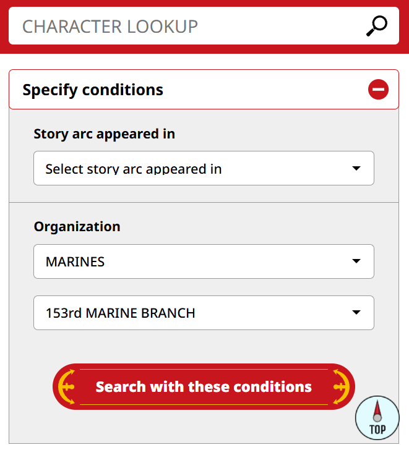This screenshot has height=450, width=409.
Task: Click the 153rd MARINE BRANCH text
Action: pos(120,313)
